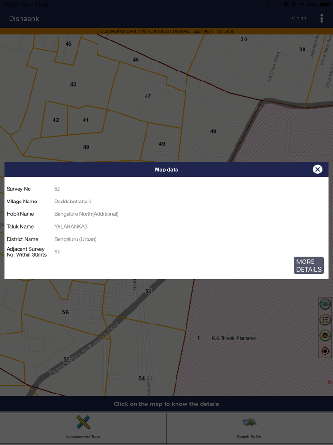This screenshot has width=333, height=445.
Task: Locate my position with target icon
Action: pyautogui.click(x=325, y=351)
